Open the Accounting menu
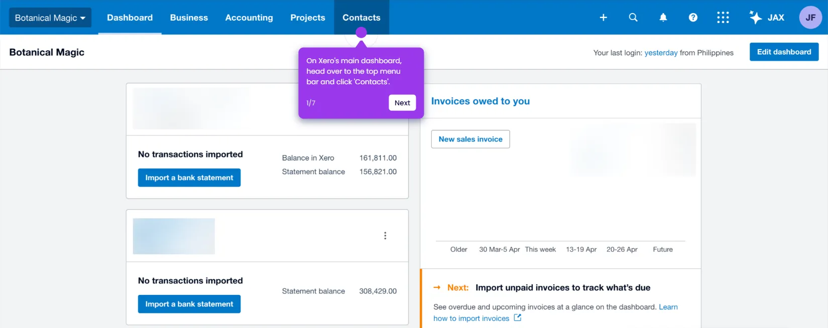The width and height of the screenshot is (828, 328). coord(249,18)
